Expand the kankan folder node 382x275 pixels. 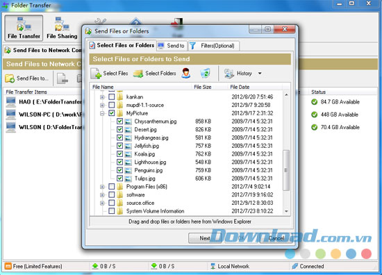pos(102,97)
